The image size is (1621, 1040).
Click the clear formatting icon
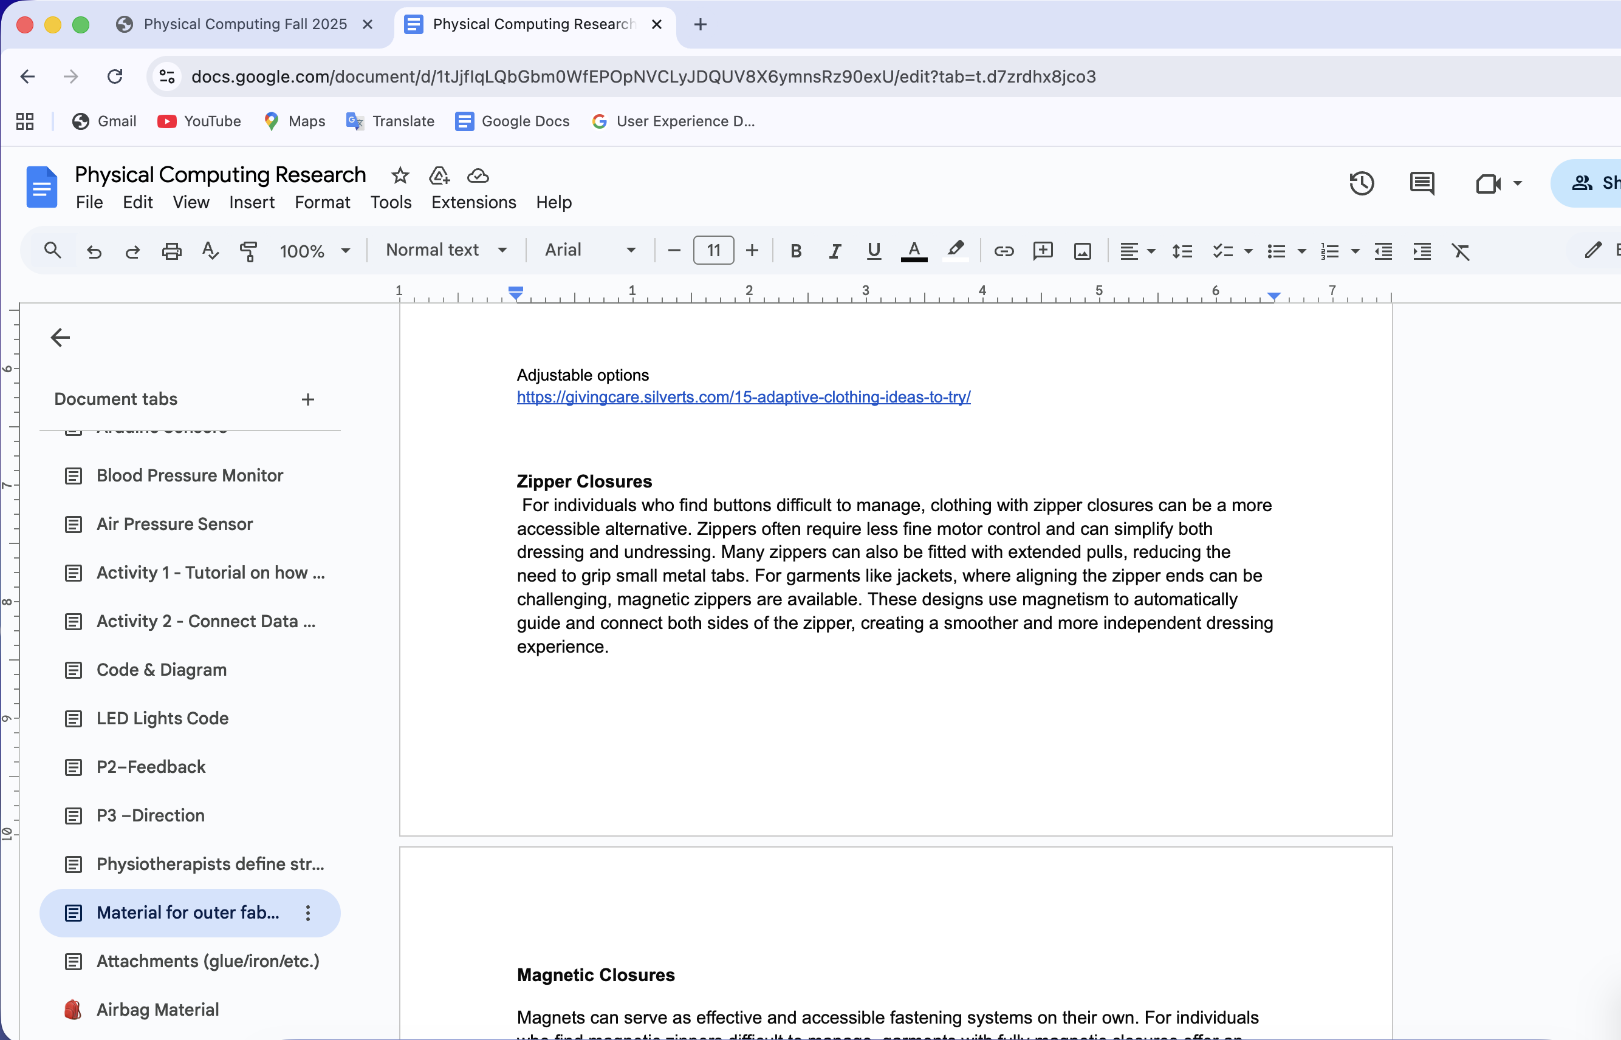[x=1460, y=251]
